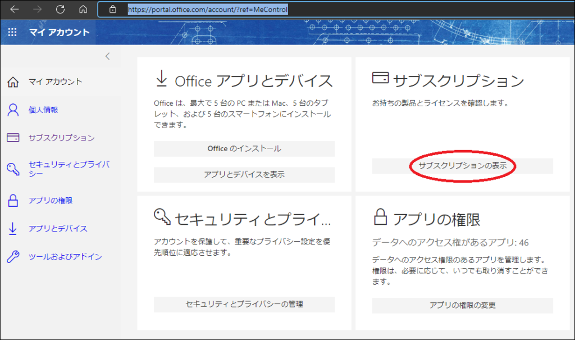This screenshot has width=575, height=340.
Task: Click the padlock icon in the アプリの権限 card heading
Action: tap(380, 216)
